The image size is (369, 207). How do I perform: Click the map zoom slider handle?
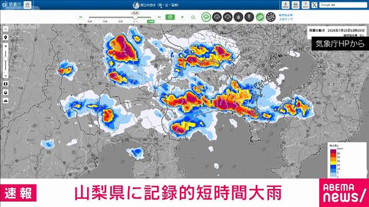pyautogui.click(x=6, y=59)
